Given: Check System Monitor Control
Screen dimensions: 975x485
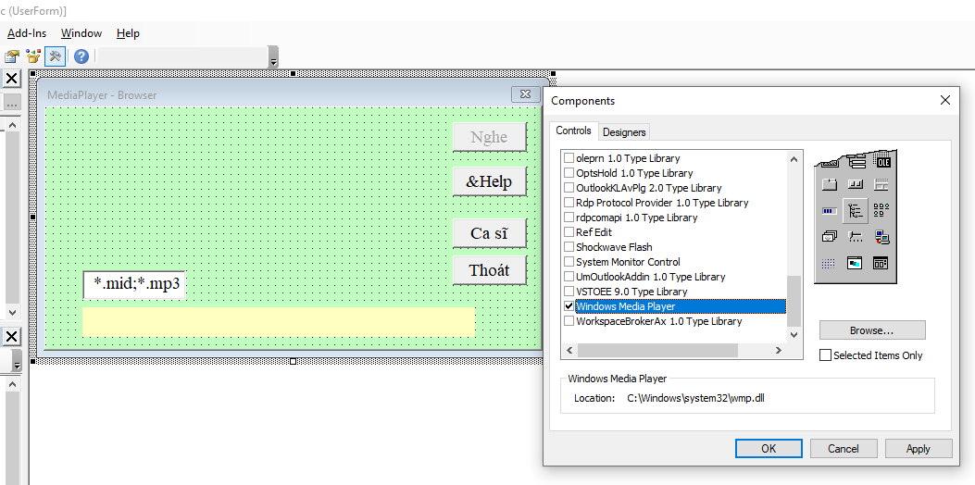Looking at the screenshot, I should 569,262.
